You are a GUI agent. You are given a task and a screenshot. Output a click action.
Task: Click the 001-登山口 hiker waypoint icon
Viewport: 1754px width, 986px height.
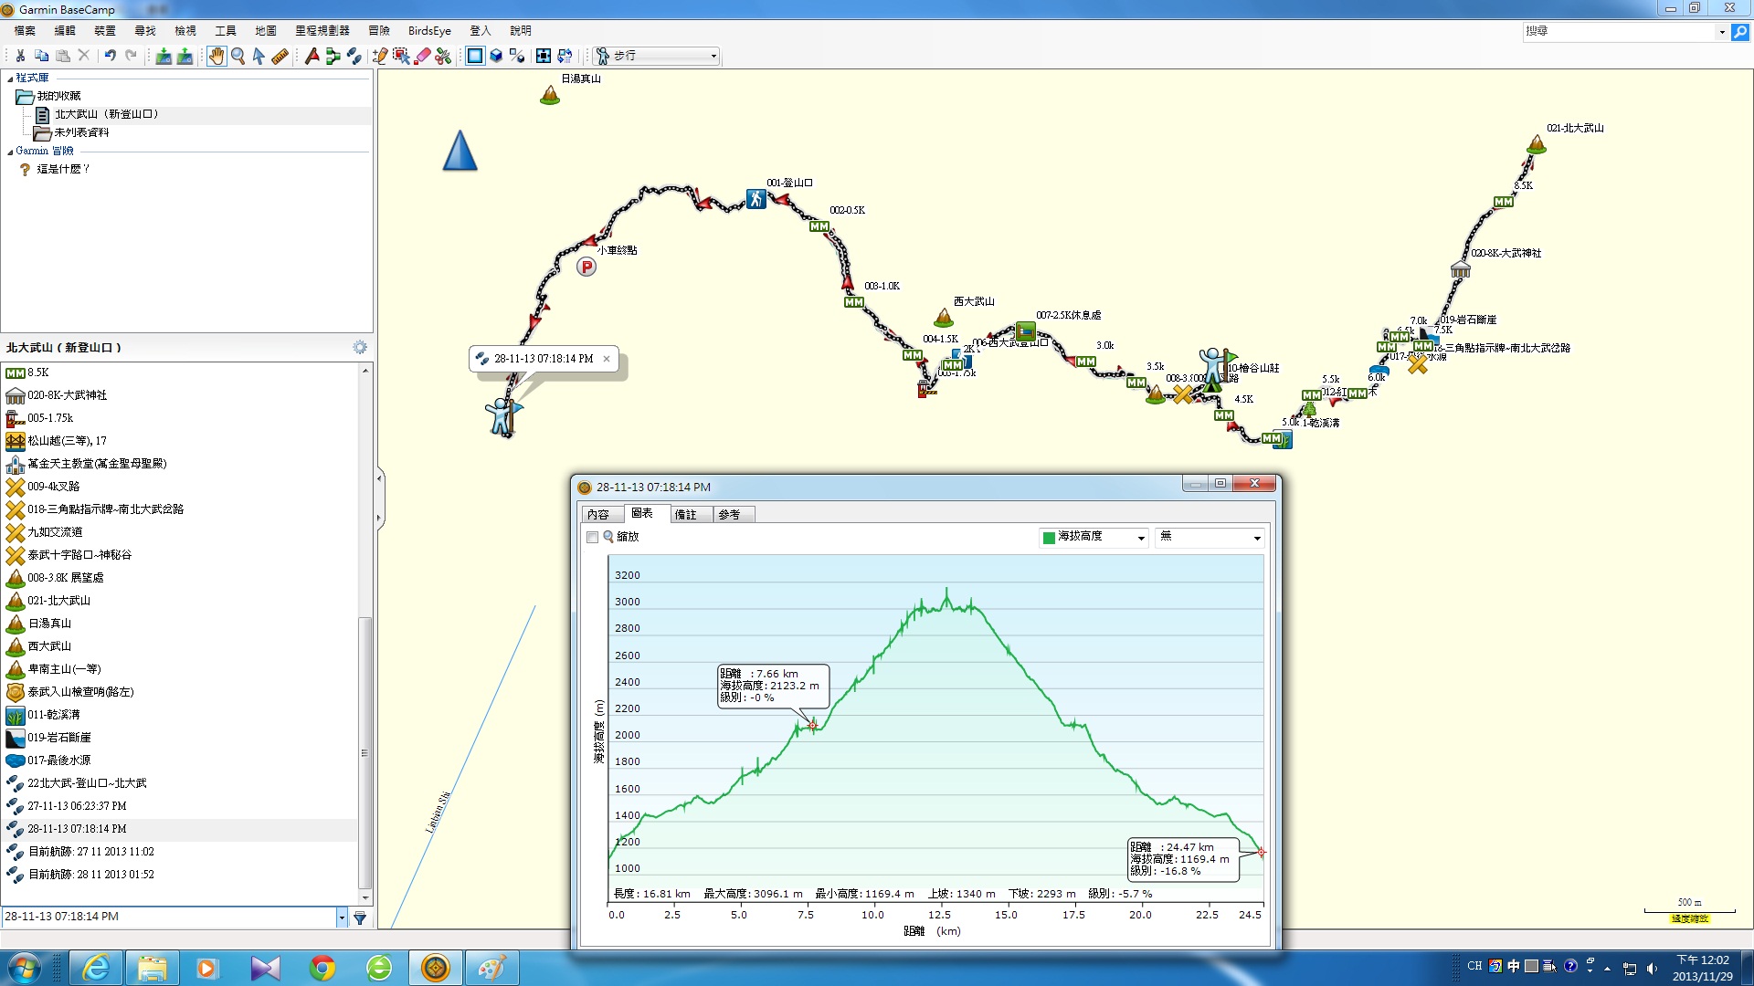tap(755, 198)
